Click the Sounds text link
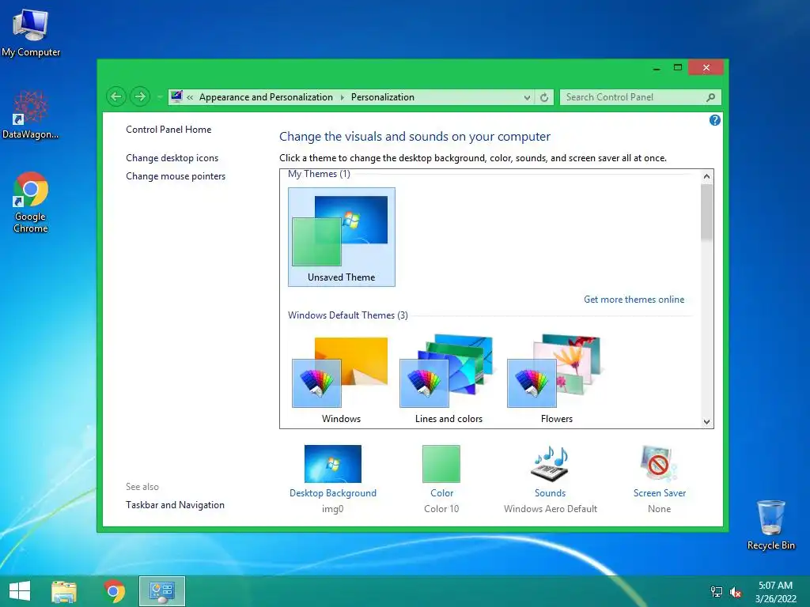 (551, 493)
